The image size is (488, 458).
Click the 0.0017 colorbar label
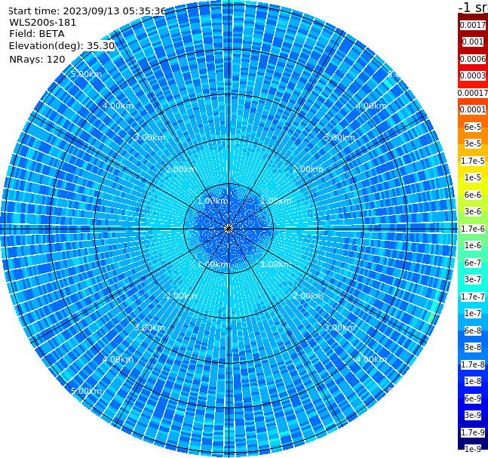pyautogui.click(x=473, y=25)
